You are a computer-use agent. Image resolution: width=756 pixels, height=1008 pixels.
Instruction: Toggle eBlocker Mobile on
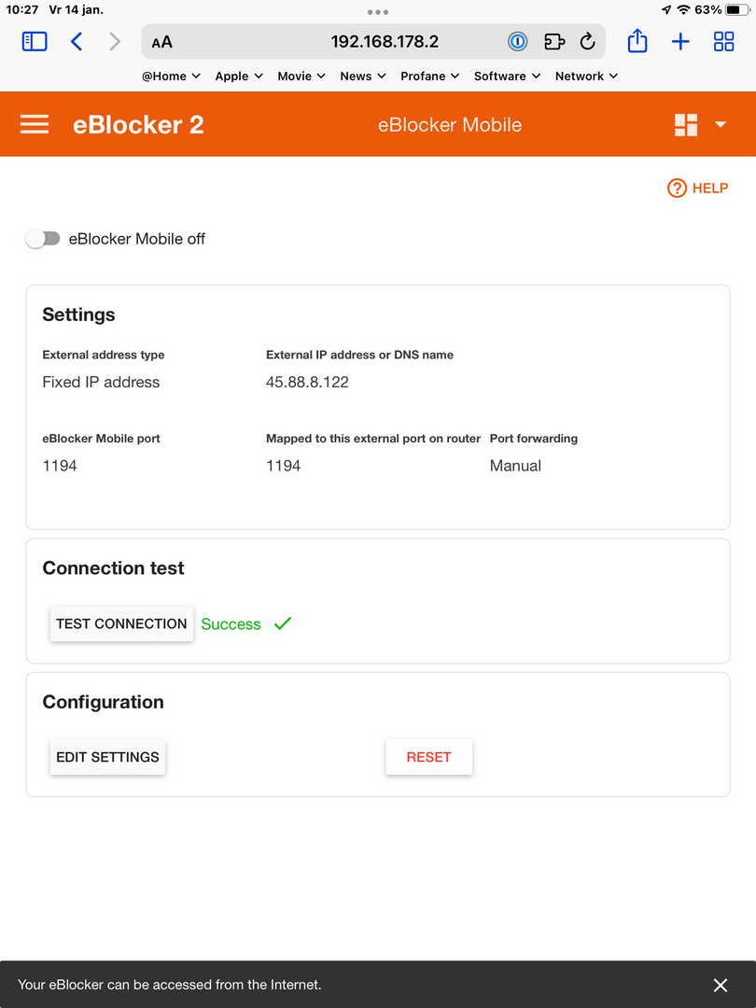(43, 239)
